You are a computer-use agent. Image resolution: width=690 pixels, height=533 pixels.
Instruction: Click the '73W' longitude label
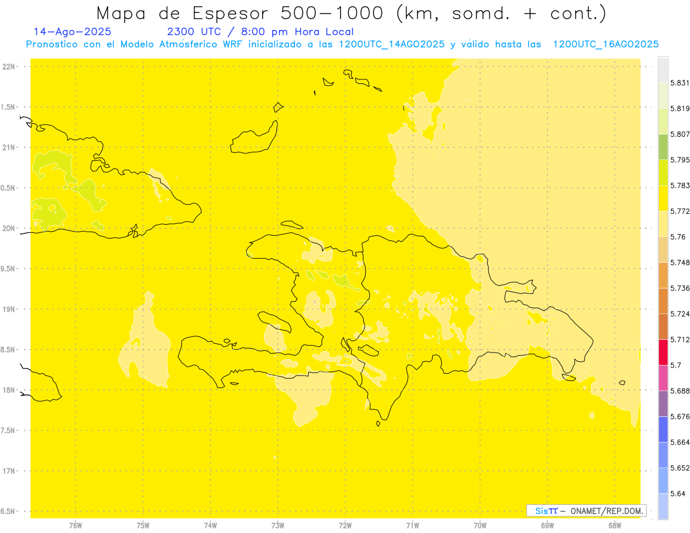[x=278, y=526]
